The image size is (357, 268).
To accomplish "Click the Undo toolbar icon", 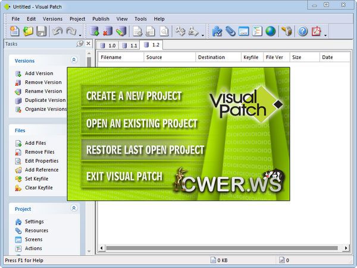I will tap(58, 32).
